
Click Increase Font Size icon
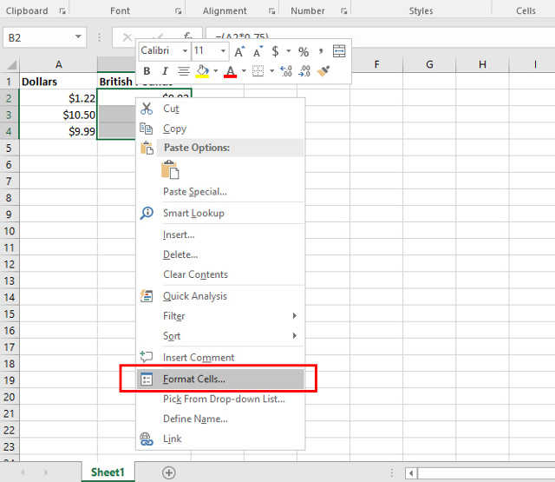pyautogui.click(x=239, y=51)
